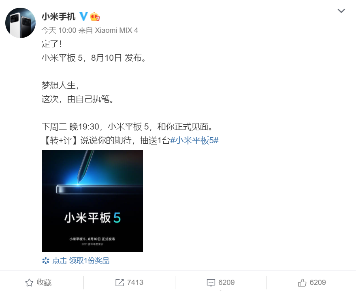Click the lottery pinwheel icon
Viewport: 356px width, 291px height.
pyautogui.click(x=46, y=261)
